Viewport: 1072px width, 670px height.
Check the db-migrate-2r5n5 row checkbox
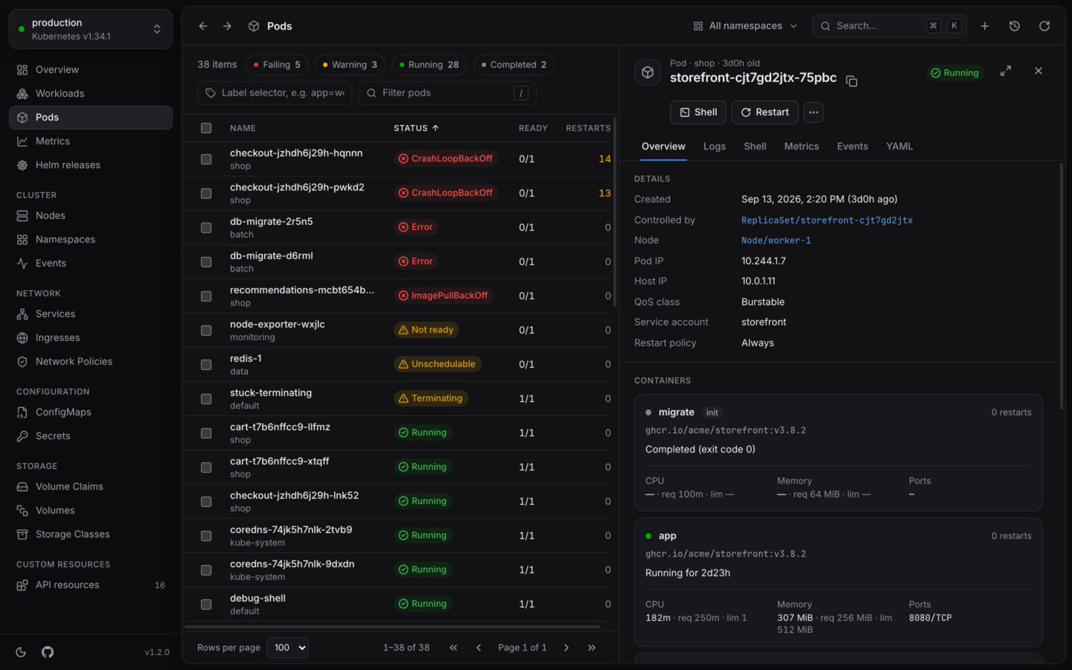[206, 228]
